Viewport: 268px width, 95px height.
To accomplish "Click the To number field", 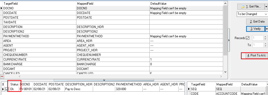I will 258,45.
